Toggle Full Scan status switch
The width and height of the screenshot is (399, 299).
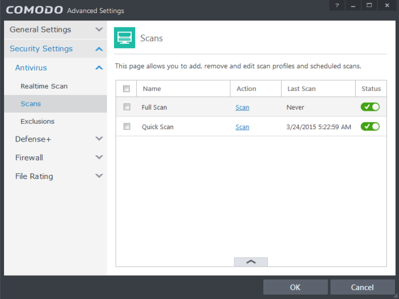(x=370, y=107)
